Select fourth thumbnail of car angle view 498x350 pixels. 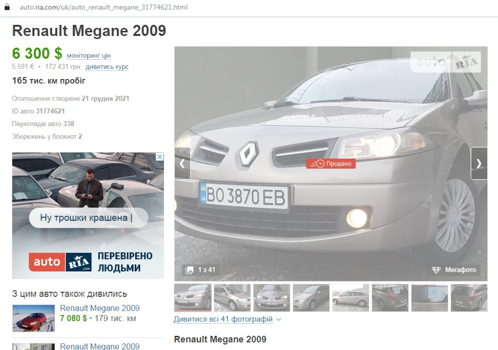point(311,298)
